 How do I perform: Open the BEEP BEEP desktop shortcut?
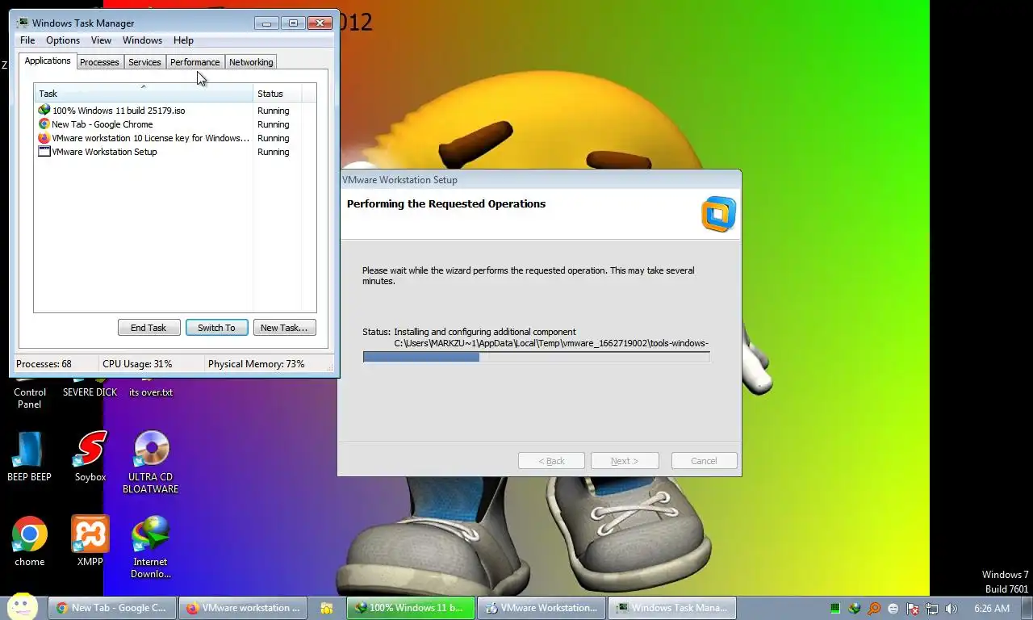click(29, 456)
